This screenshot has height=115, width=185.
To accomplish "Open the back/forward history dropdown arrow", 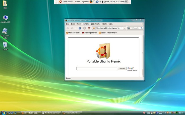I will (x=76, y=28).
